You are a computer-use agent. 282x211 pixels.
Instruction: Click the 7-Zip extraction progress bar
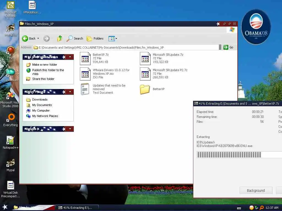239,155
